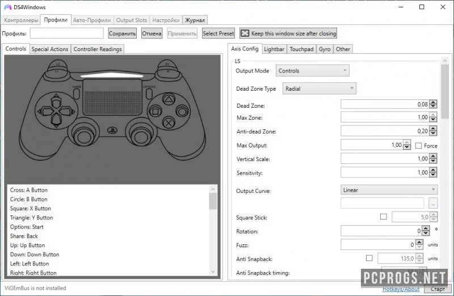
Task: Click the controls list scrollbar down arrow
Action: (213, 272)
